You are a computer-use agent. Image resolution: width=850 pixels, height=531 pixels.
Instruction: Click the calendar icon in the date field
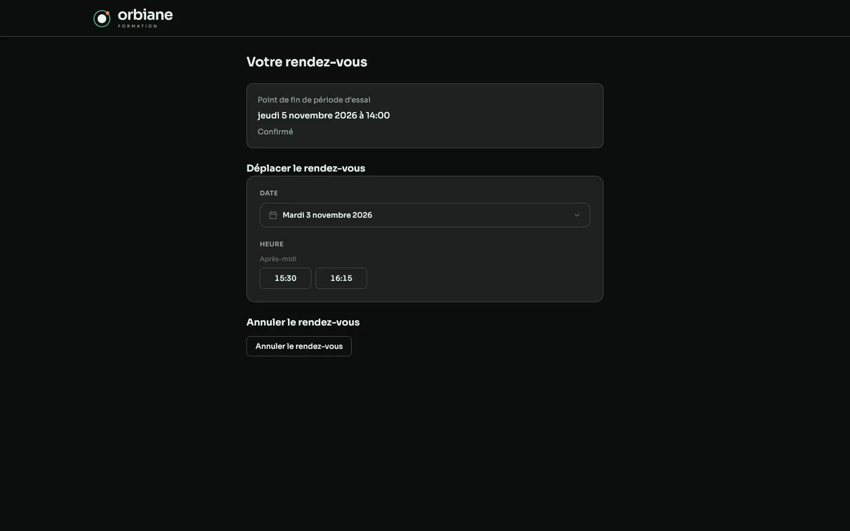(273, 215)
